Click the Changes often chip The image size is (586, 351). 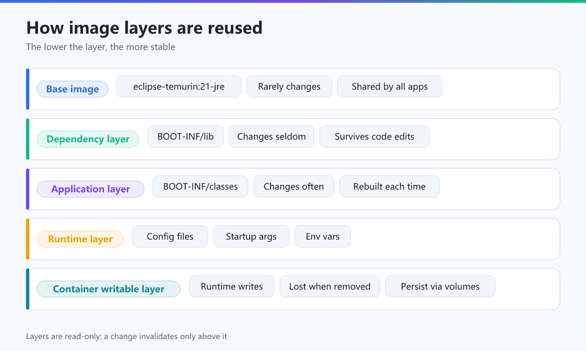(294, 186)
